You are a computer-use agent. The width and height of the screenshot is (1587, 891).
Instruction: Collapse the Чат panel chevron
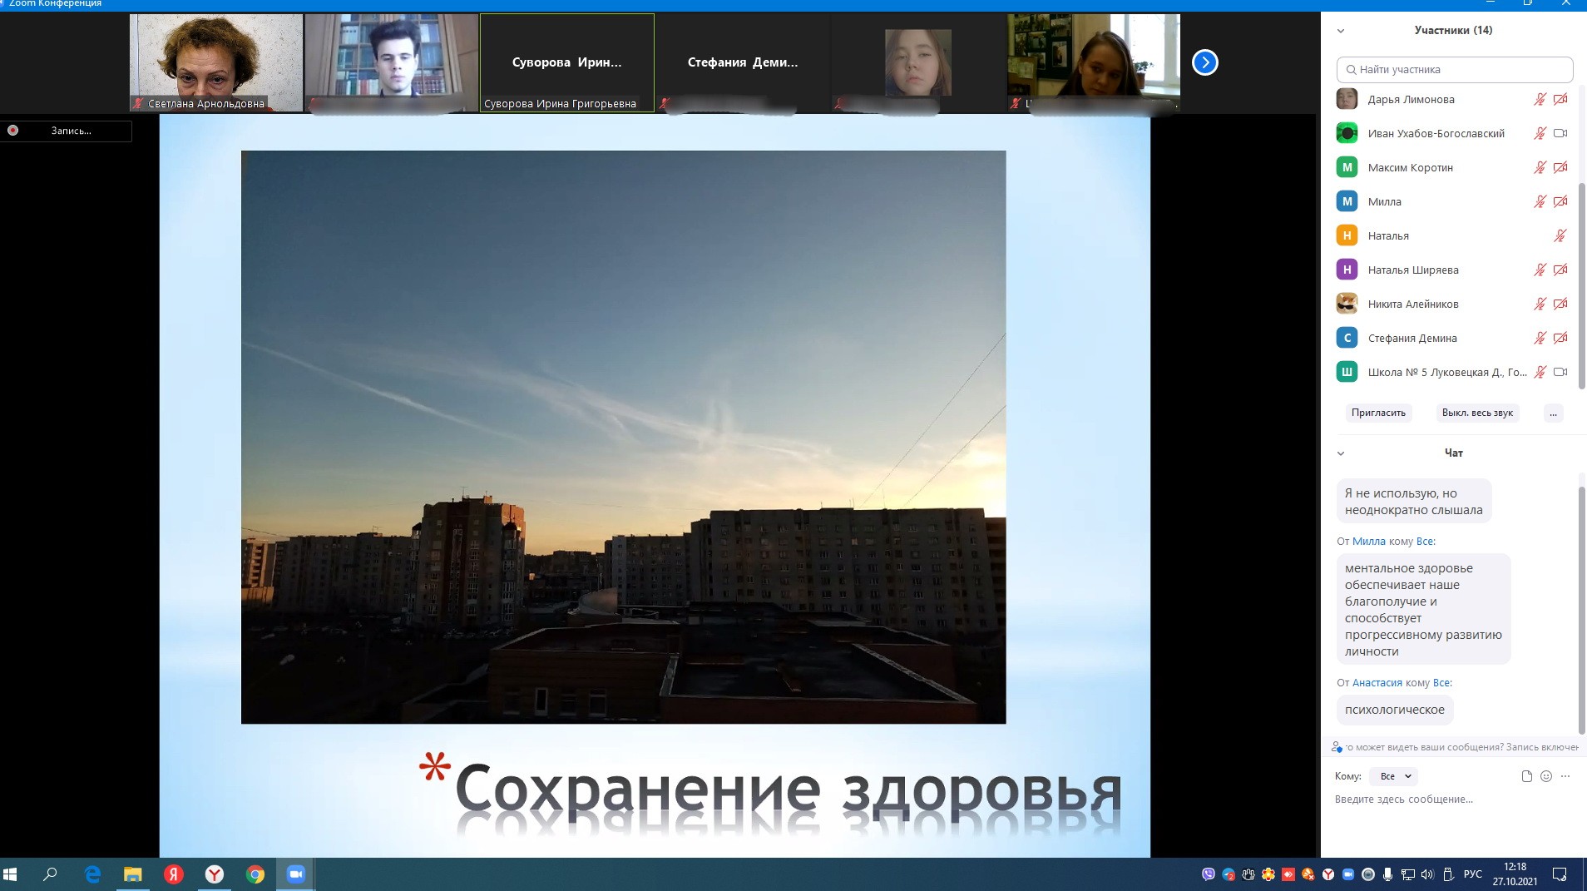tap(1341, 453)
